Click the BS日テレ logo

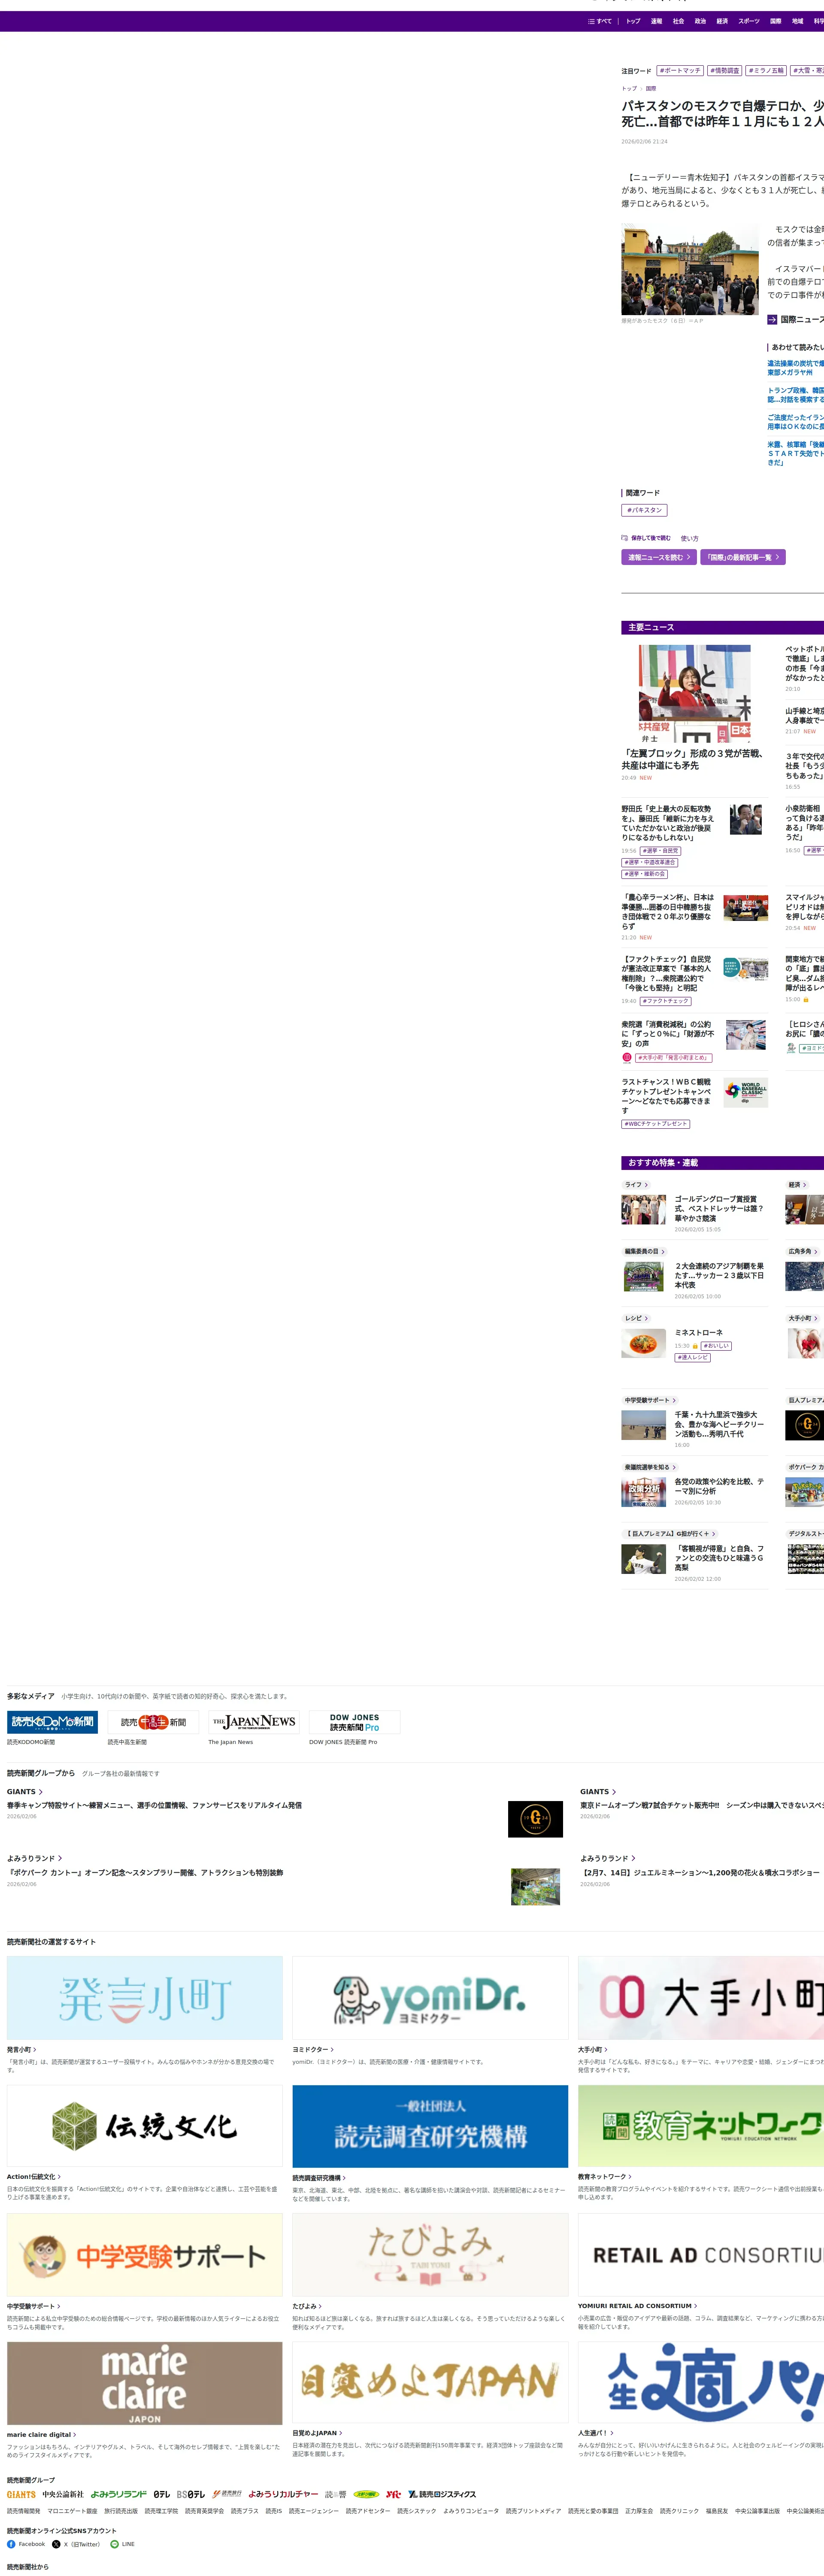191,2494
